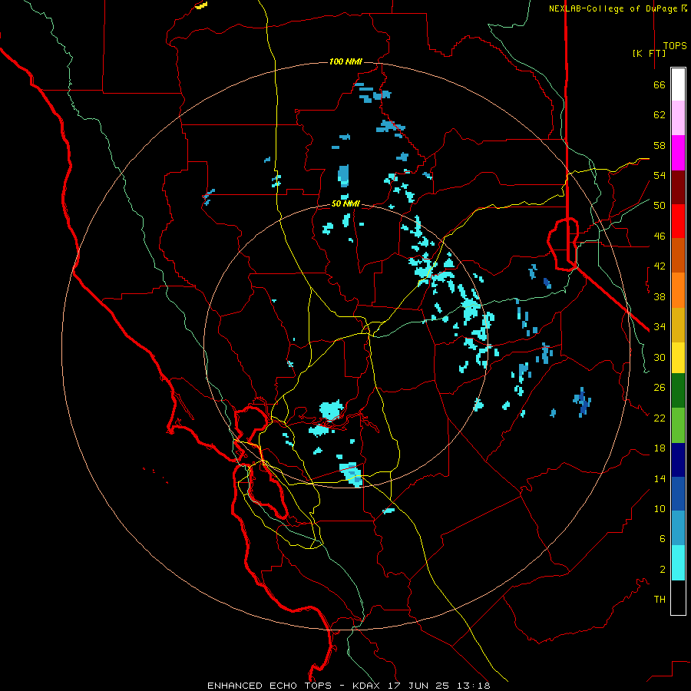Viewport: 691px width, 691px height.
Task: Click the cyan 10 kft legend swatch
Action: tap(678, 563)
